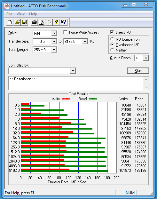The width and height of the screenshot is (157, 199).
Task: Click the Description scrollbar up arrow
Action: click(146, 79)
